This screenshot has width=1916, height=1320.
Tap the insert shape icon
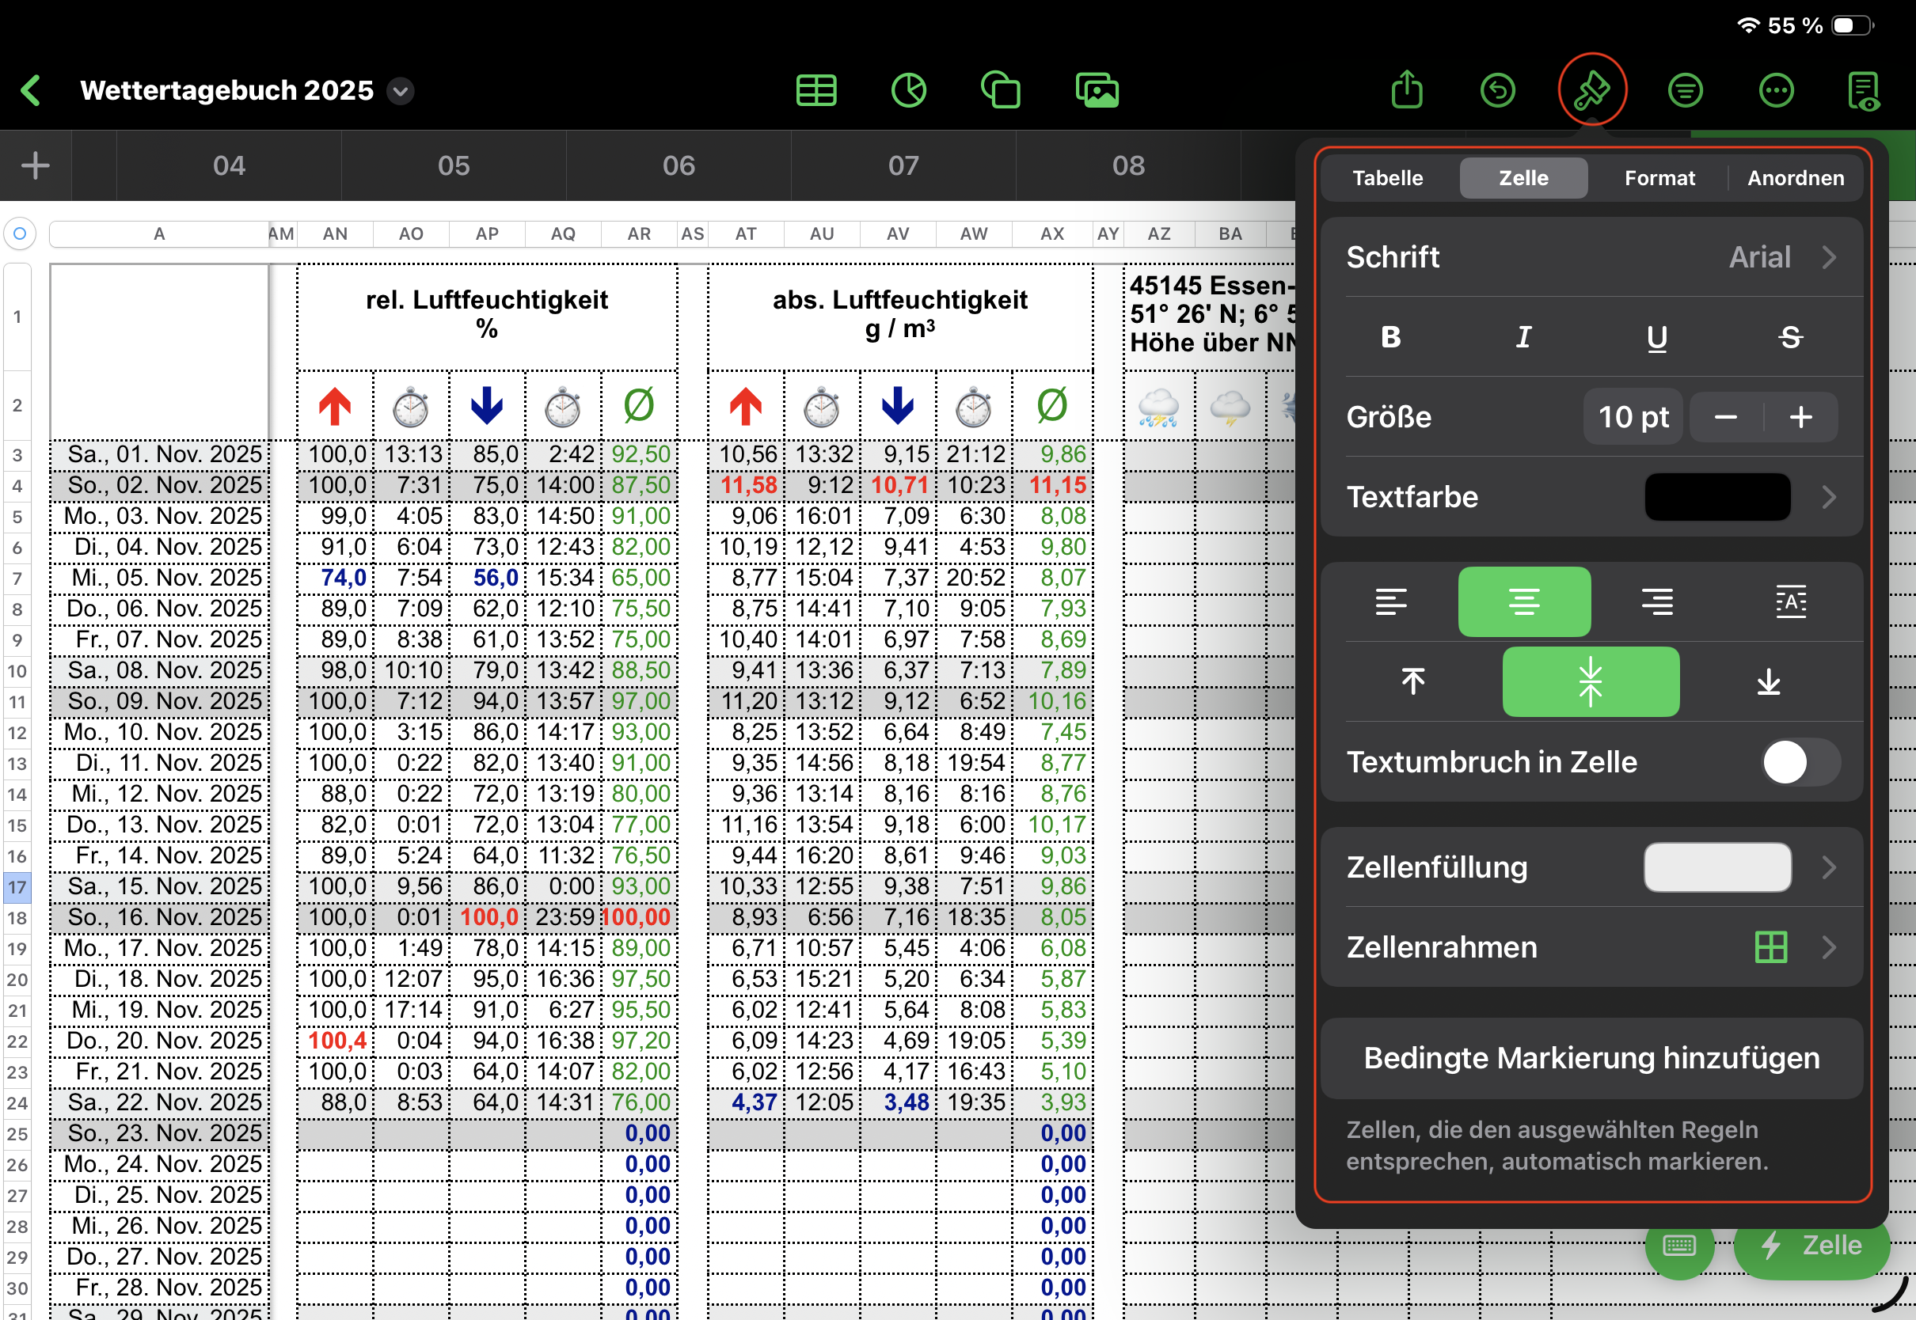[1000, 90]
